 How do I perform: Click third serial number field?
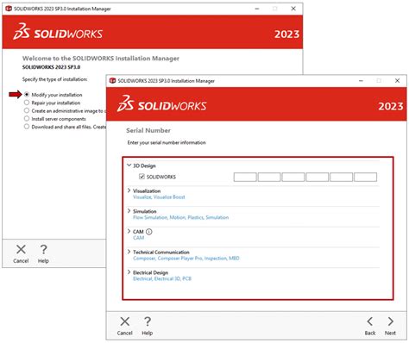(293, 177)
